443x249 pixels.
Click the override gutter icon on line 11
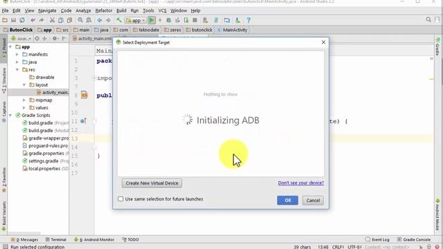pos(83,121)
